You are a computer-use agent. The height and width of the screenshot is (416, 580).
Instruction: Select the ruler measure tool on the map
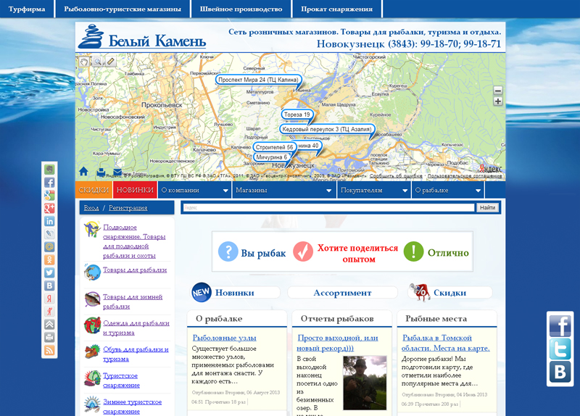point(111,62)
